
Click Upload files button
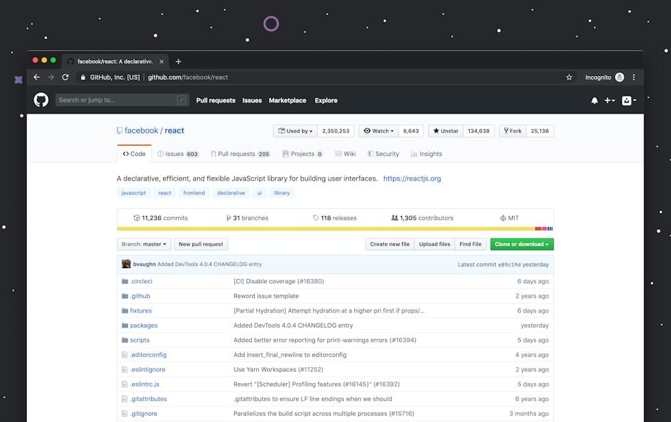click(434, 244)
